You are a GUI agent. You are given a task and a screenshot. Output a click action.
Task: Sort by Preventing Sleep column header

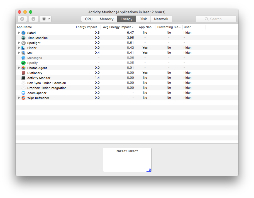(169, 27)
